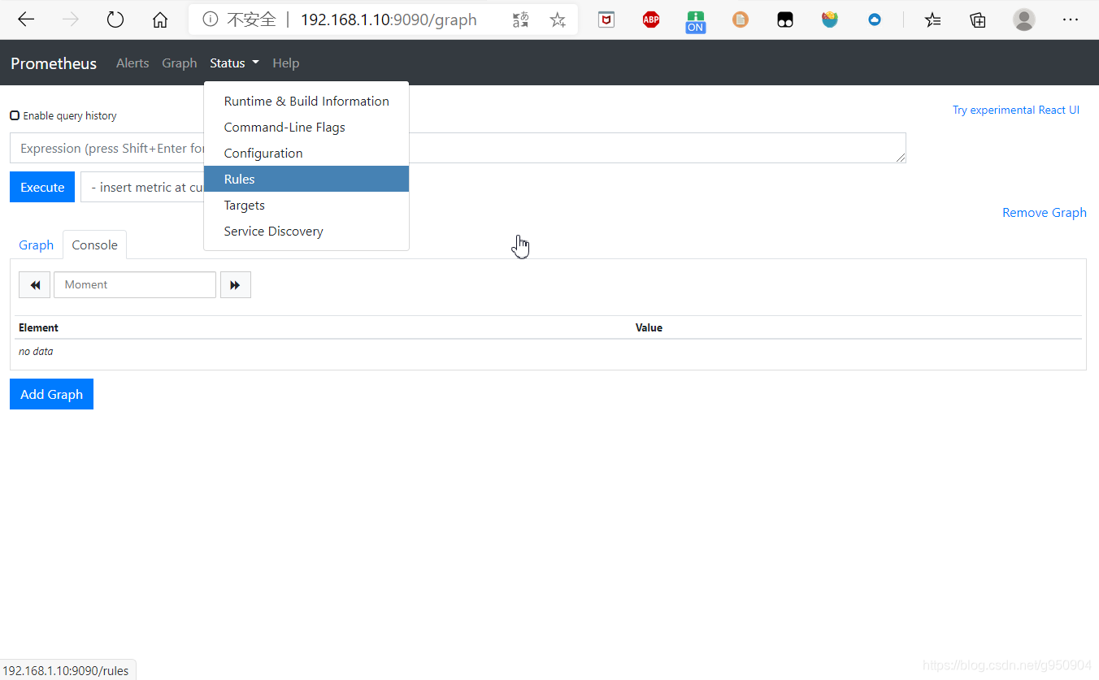
Task: Click the Value column header
Action: click(x=649, y=327)
